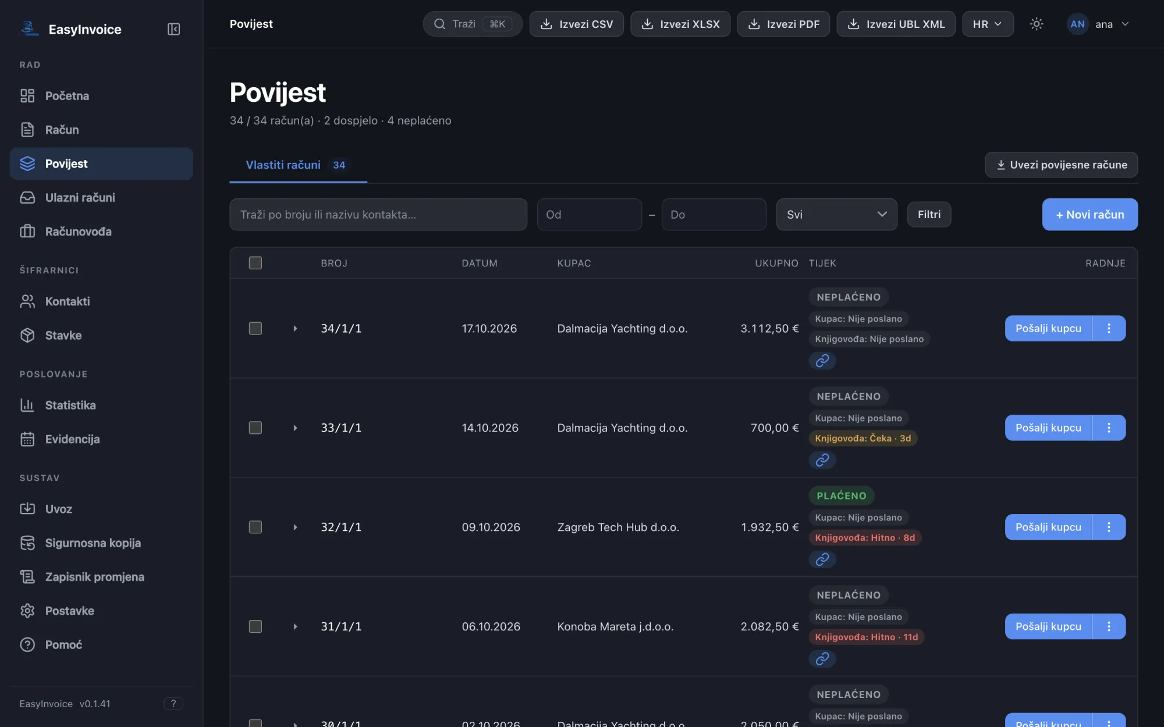The width and height of the screenshot is (1164, 727).
Task: Tick the select-all checkbox in table header
Action: point(255,263)
